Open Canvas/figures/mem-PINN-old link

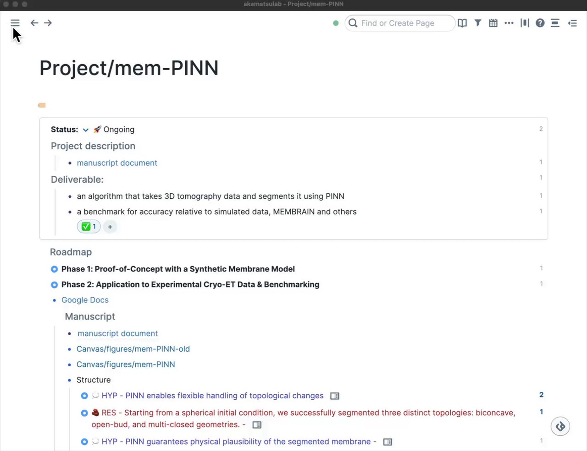(133, 349)
